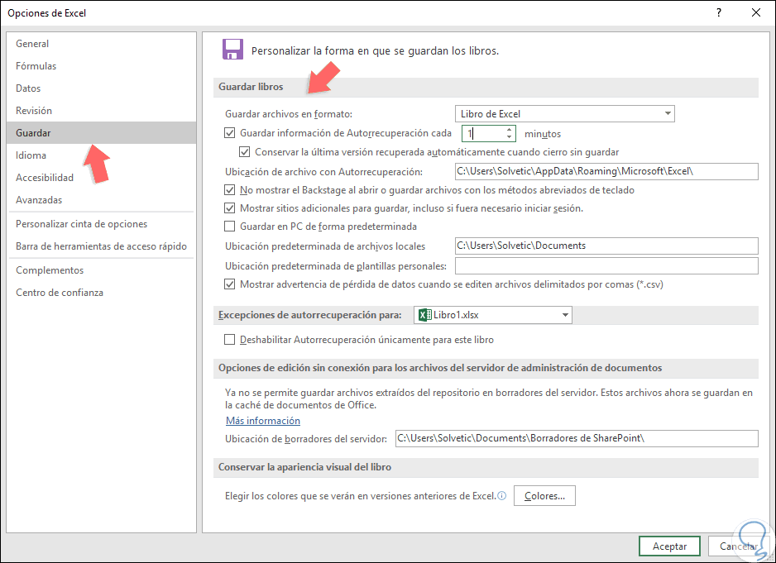This screenshot has width=776, height=563.
Task: Open the Complementos section
Action: click(x=102, y=270)
